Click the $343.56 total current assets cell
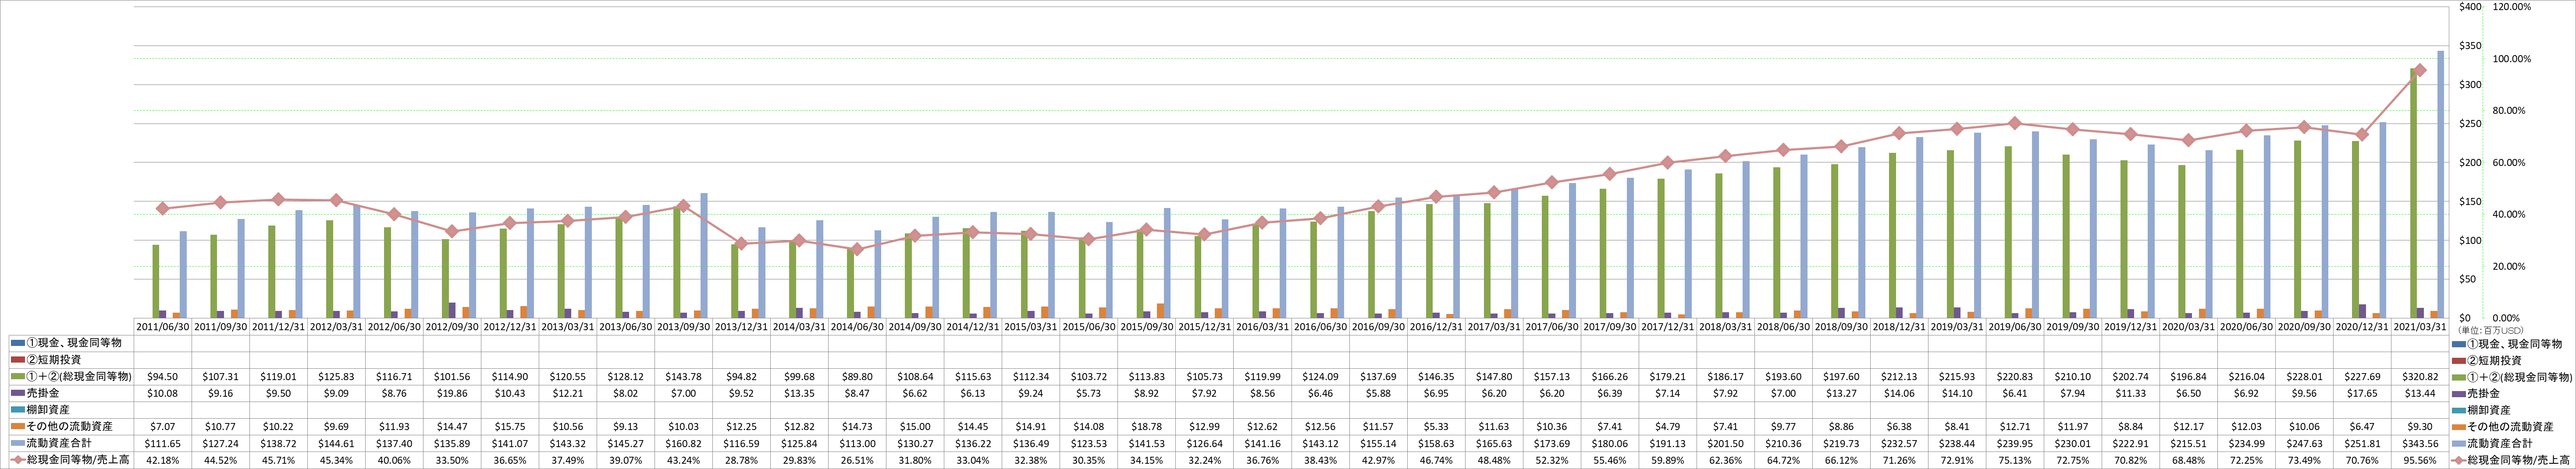Image resolution: width=2576 pixels, height=469 pixels. click(x=2421, y=443)
